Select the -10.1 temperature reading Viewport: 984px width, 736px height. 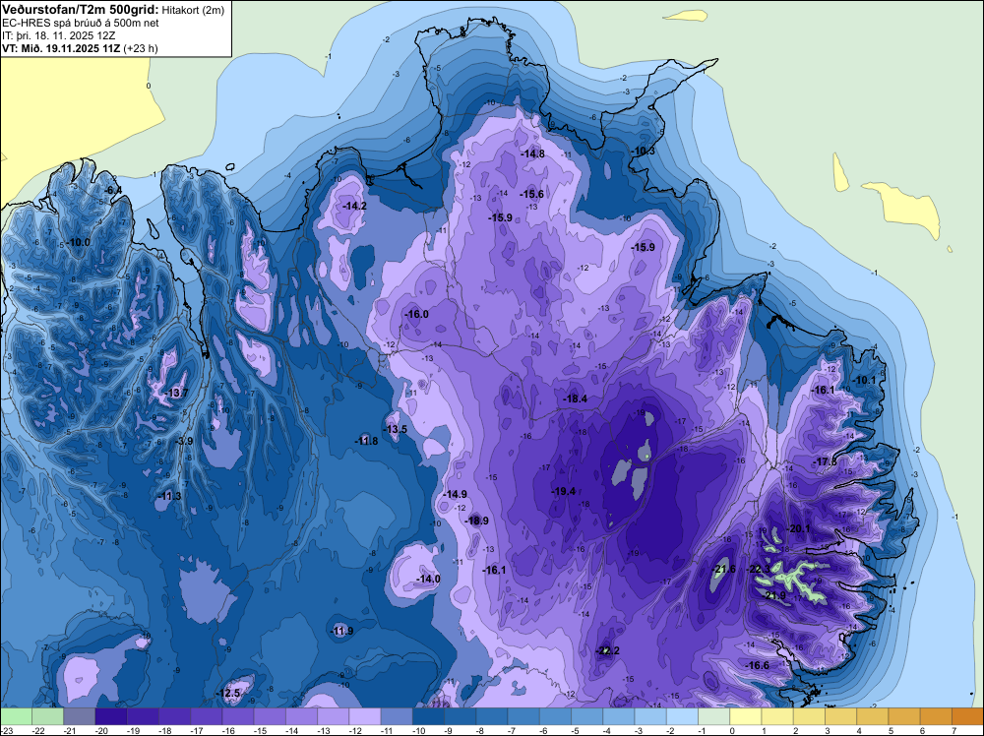(864, 380)
